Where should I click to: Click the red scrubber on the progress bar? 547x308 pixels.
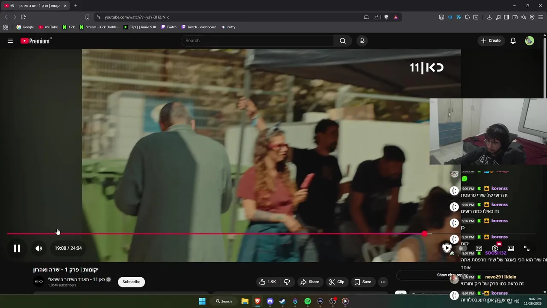(424, 234)
